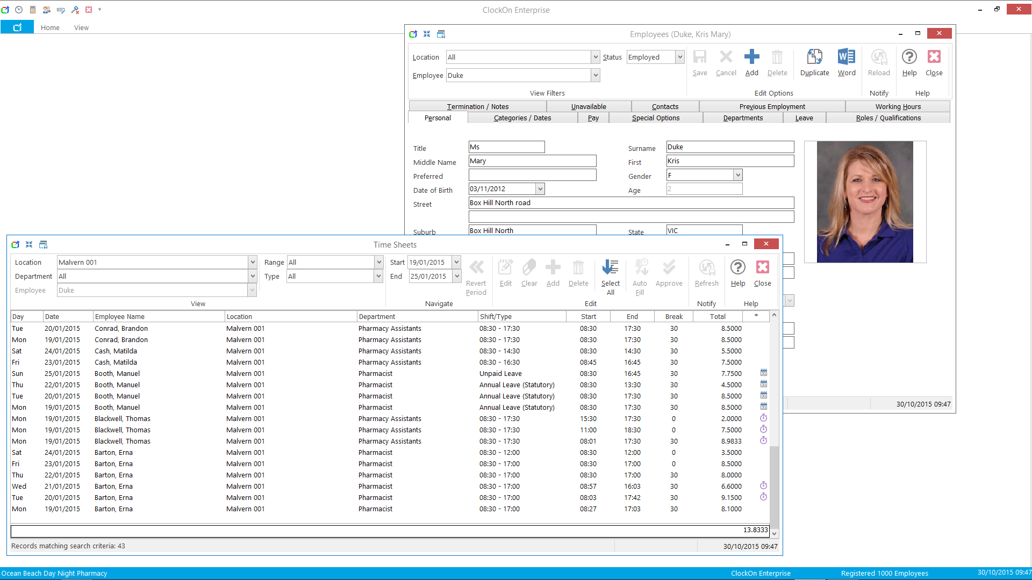Viewport: 1032px width, 580px height.
Task: Open the View ribbon menu
Action: coord(81,27)
